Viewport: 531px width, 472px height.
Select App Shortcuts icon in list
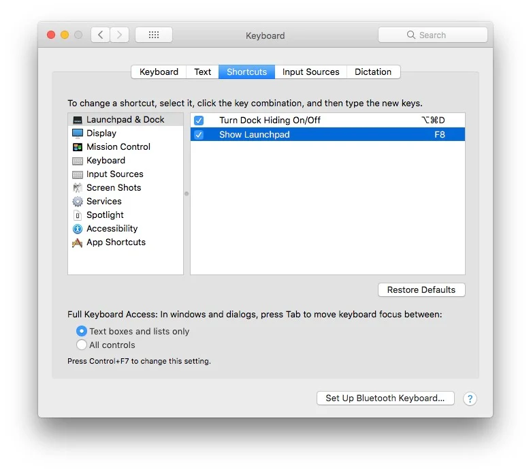78,242
